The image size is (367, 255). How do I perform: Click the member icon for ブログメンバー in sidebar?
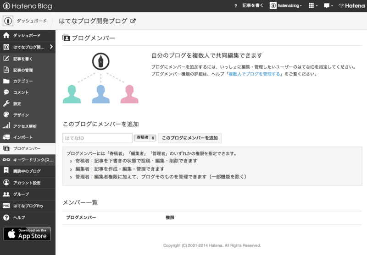click(x=6, y=148)
